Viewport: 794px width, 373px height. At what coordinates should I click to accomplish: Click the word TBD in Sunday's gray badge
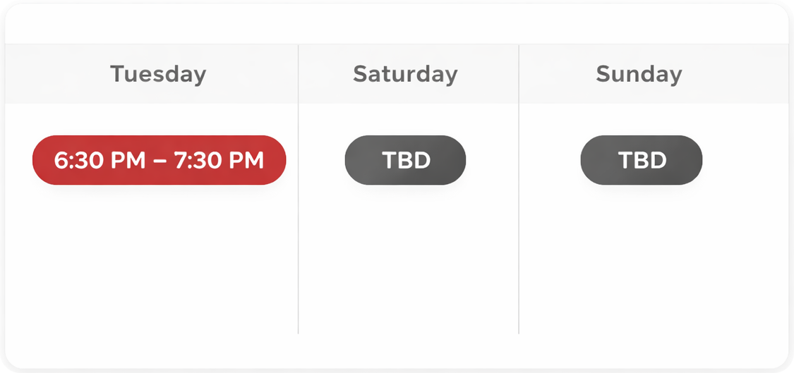[x=642, y=160]
